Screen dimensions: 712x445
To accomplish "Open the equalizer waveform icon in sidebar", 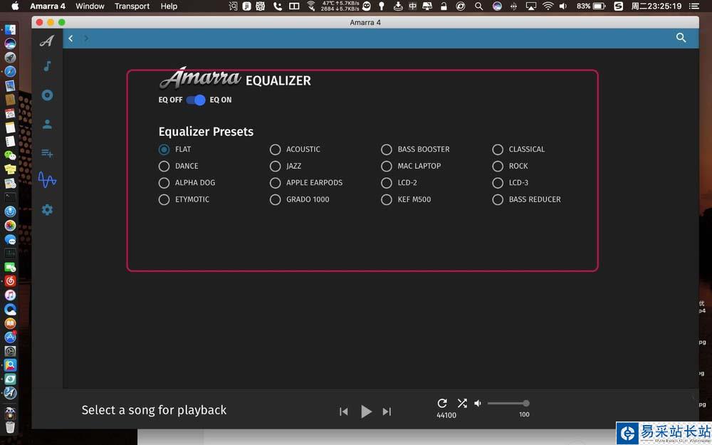I will pyautogui.click(x=47, y=180).
